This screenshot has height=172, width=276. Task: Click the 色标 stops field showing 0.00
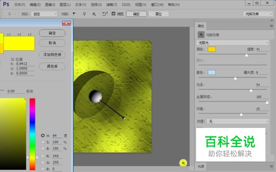tap(15, 91)
